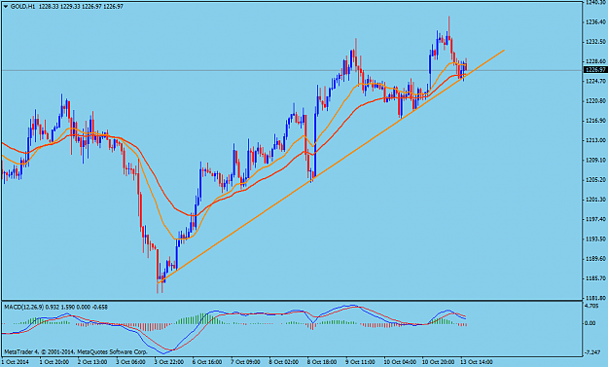Click the 1228.60 price axis label
Image resolution: width=608 pixels, height=367 pixels.
pos(596,61)
